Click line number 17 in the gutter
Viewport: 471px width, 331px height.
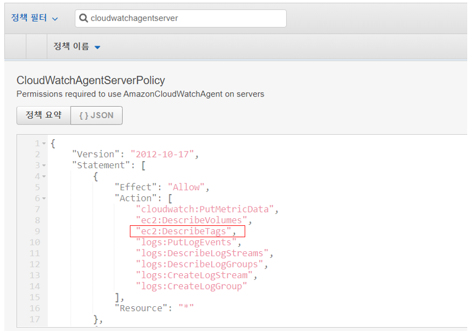point(34,319)
